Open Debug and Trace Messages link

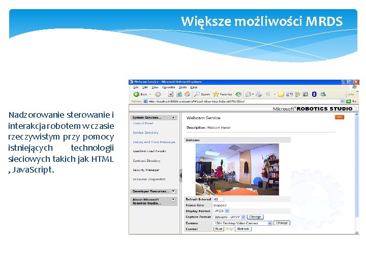pos(154,142)
